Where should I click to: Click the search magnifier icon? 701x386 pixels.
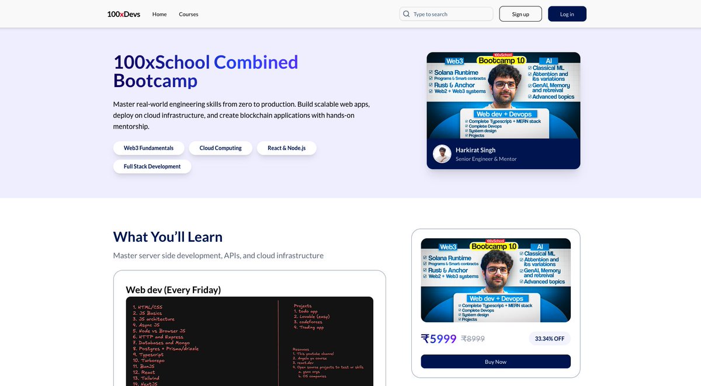click(x=407, y=14)
